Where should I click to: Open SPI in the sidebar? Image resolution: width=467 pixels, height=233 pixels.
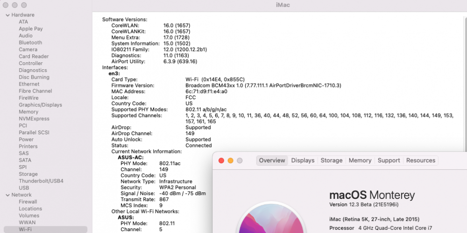[22, 167]
